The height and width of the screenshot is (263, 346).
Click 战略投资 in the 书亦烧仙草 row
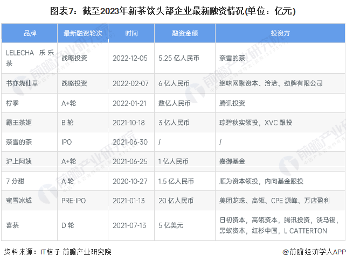click(74, 83)
